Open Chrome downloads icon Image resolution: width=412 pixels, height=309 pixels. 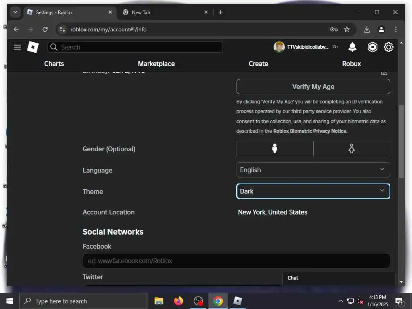pos(367,29)
